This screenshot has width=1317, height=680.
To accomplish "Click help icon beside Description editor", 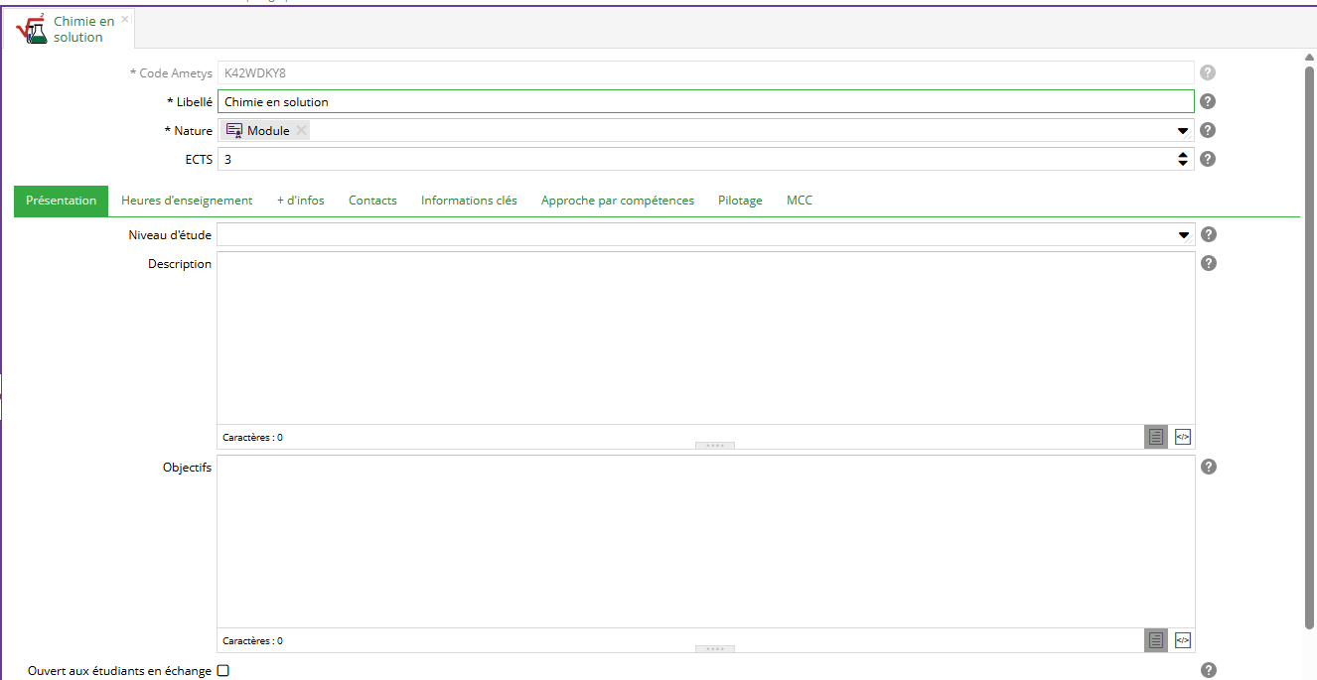I will click(x=1208, y=263).
